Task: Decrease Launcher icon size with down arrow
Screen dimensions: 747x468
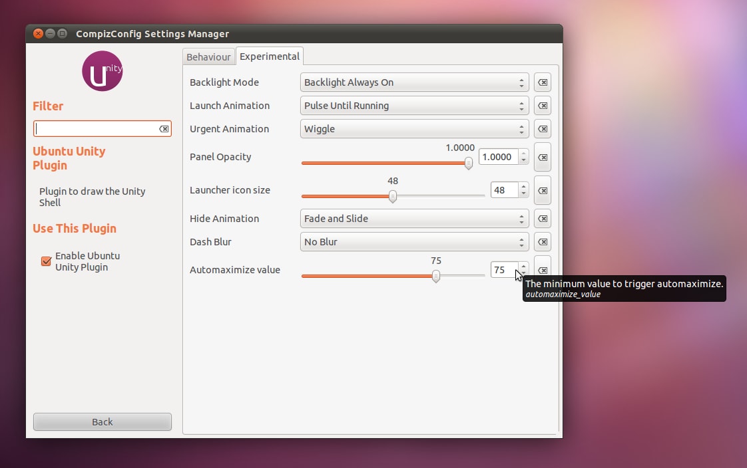Action: click(x=523, y=193)
